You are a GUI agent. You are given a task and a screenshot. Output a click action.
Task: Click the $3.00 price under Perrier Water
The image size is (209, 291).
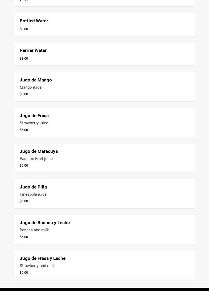[24, 59]
